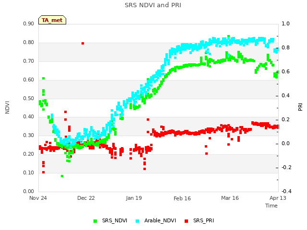Image resolution: width=307 pixels, height=230 pixels.
Task: Click the 0.50 NDVI axis value
Action: click(29, 98)
